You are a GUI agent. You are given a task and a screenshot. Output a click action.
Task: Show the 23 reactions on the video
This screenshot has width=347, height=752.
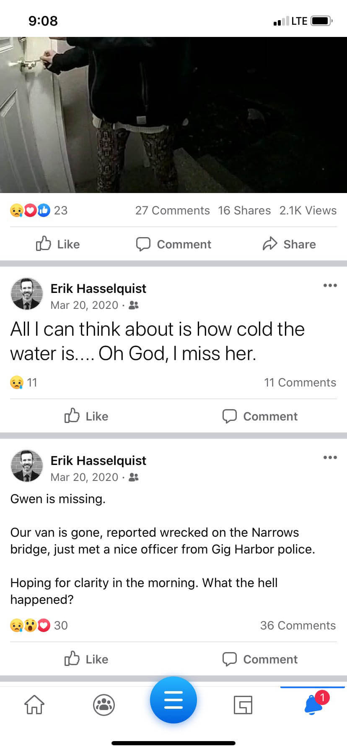(39, 211)
